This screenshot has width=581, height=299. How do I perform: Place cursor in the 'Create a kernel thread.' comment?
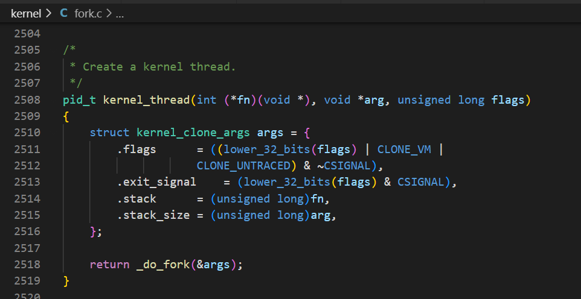click(x=159, y=66)
